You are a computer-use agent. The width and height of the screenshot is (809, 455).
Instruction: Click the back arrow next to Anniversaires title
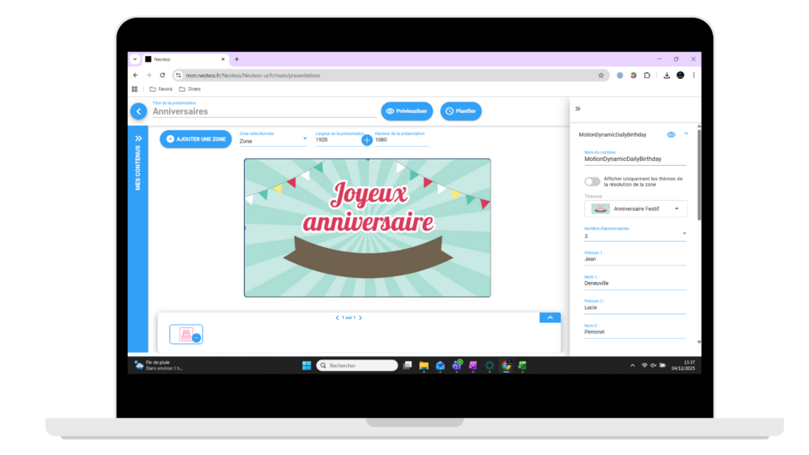(x=139, y=111)
